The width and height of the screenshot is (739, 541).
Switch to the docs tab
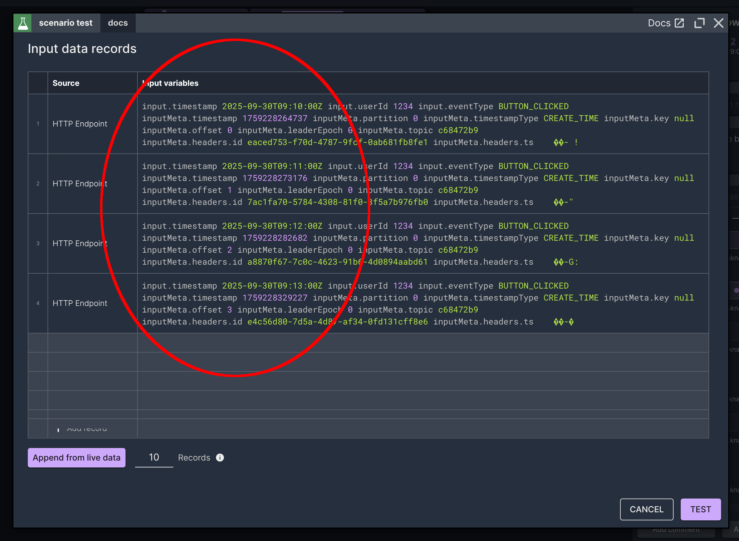pos(118,23)
